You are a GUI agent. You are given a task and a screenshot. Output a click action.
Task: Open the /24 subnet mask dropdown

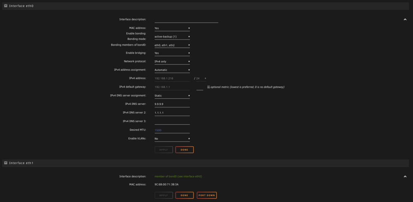click(201, 79)
